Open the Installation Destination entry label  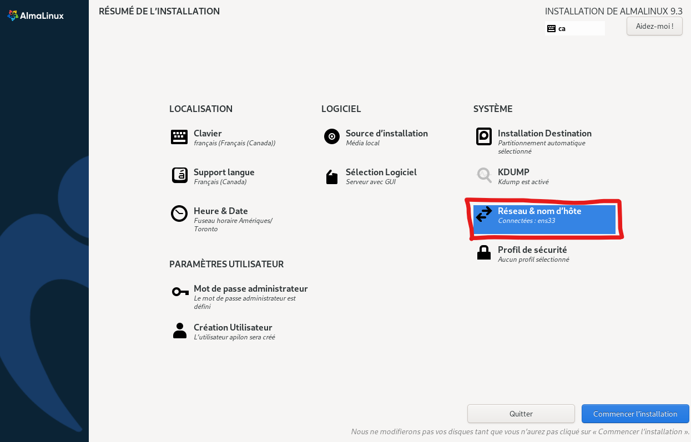[x=544, y=134]
